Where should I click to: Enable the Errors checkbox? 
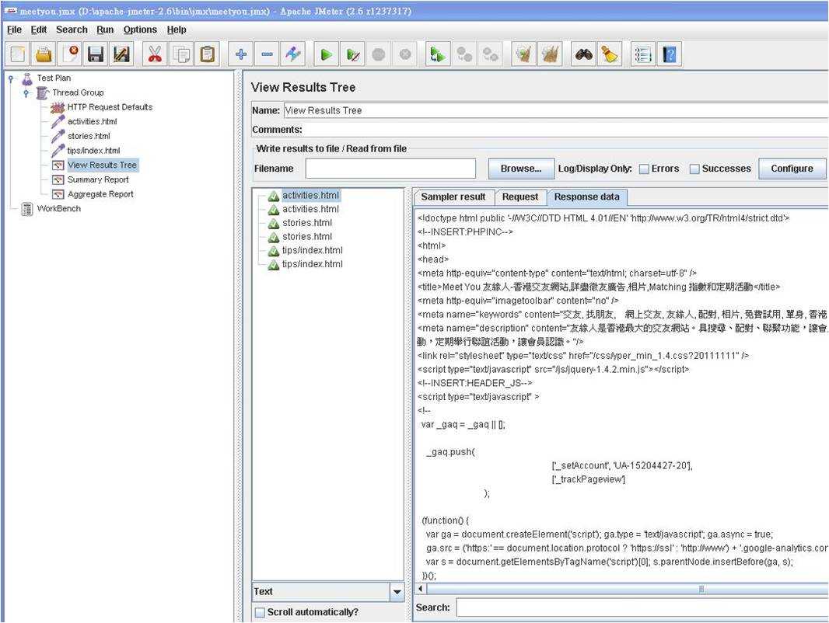[x=644, y=169]
